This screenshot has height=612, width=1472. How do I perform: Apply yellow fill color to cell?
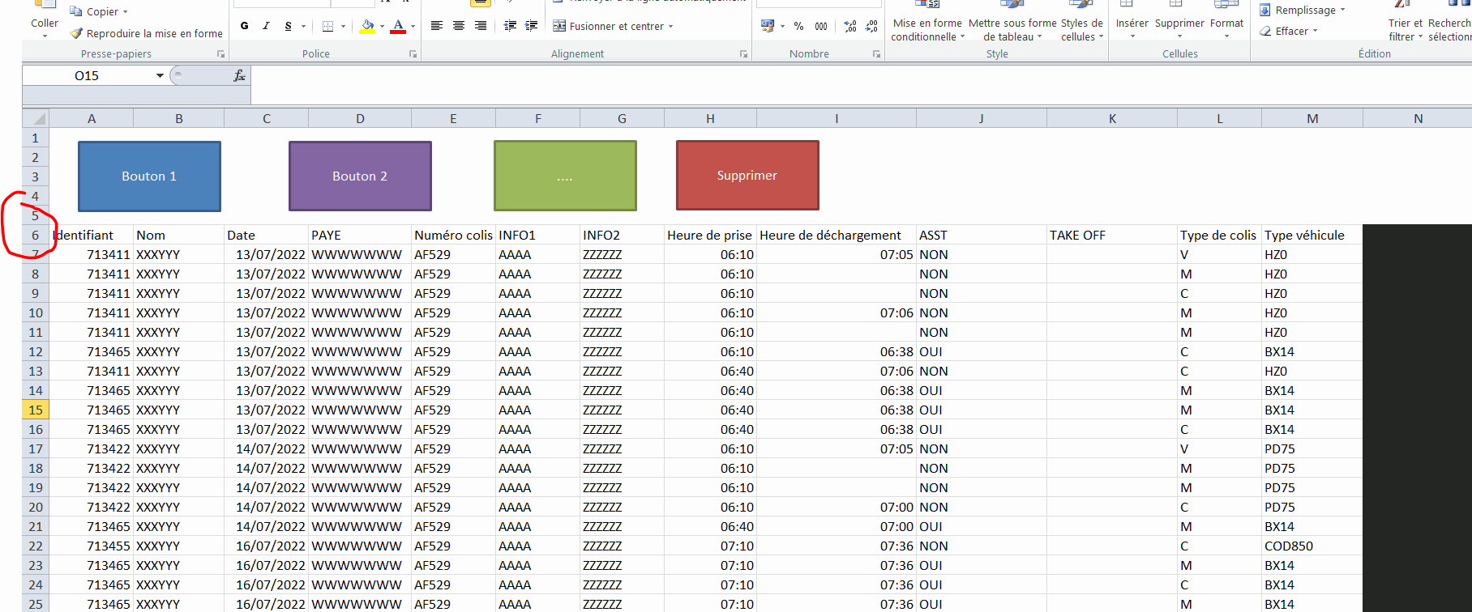367,26
